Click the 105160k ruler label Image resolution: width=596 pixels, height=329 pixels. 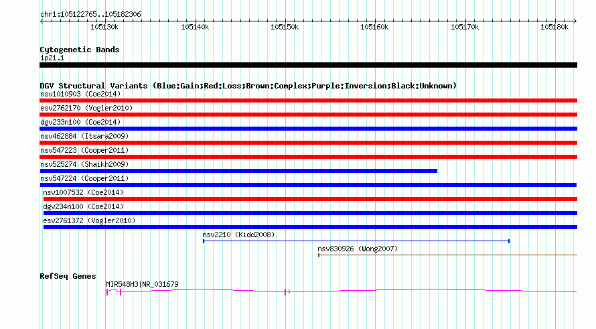tap(375, 27)
